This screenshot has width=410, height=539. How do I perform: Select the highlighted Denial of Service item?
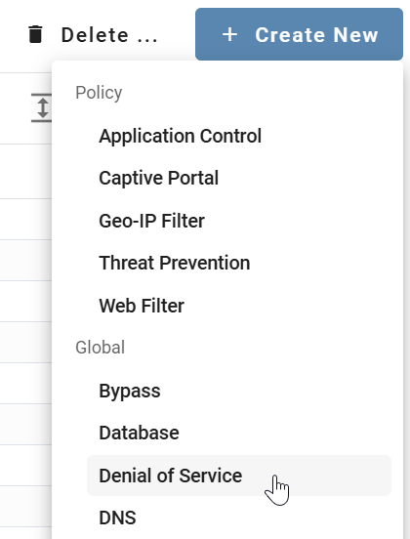pyautogui.click(x=239, y=476)
